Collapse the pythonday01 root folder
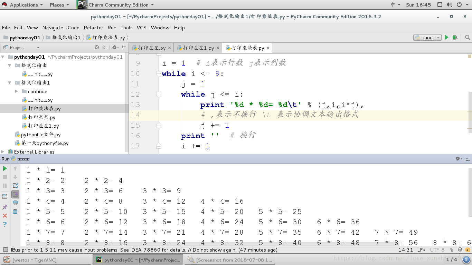This screenshot has width=472, height=265. click(3, 57)
